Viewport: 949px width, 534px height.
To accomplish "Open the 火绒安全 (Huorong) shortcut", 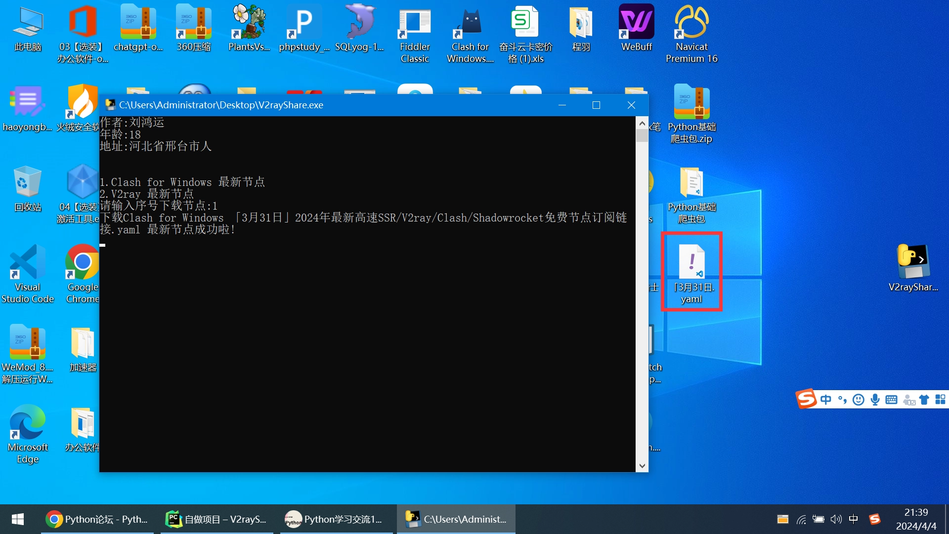I will (82, 109).
